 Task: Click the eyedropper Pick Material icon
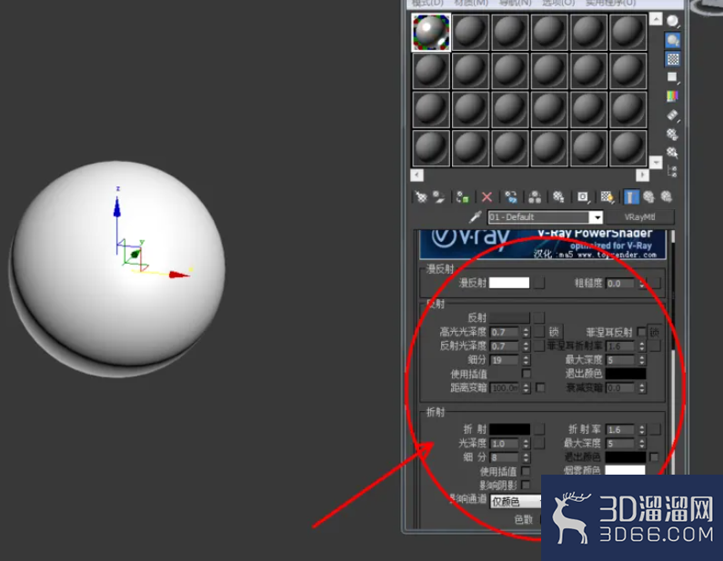click(x=476, y=216)
